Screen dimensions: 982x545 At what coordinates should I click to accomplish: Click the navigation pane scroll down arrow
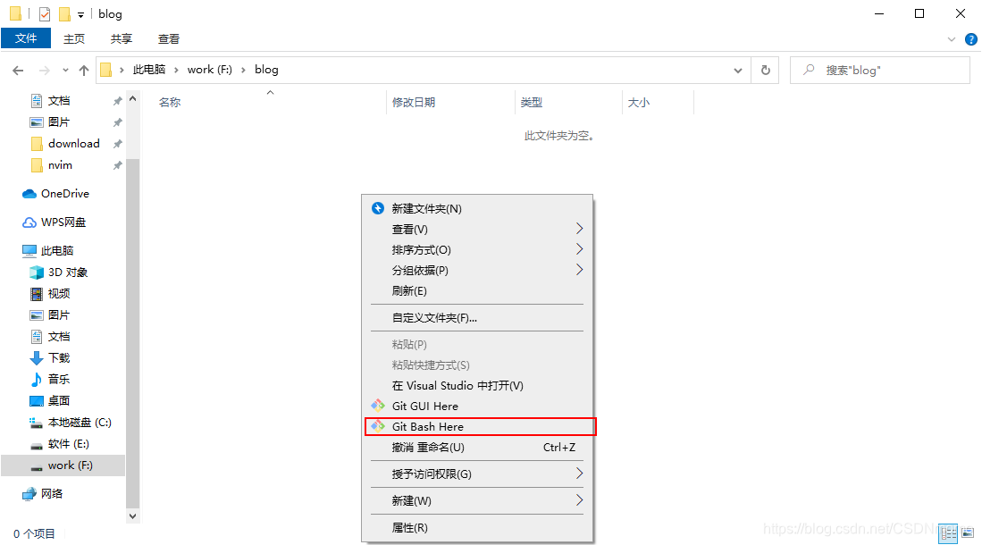click(x=133, y=516)
